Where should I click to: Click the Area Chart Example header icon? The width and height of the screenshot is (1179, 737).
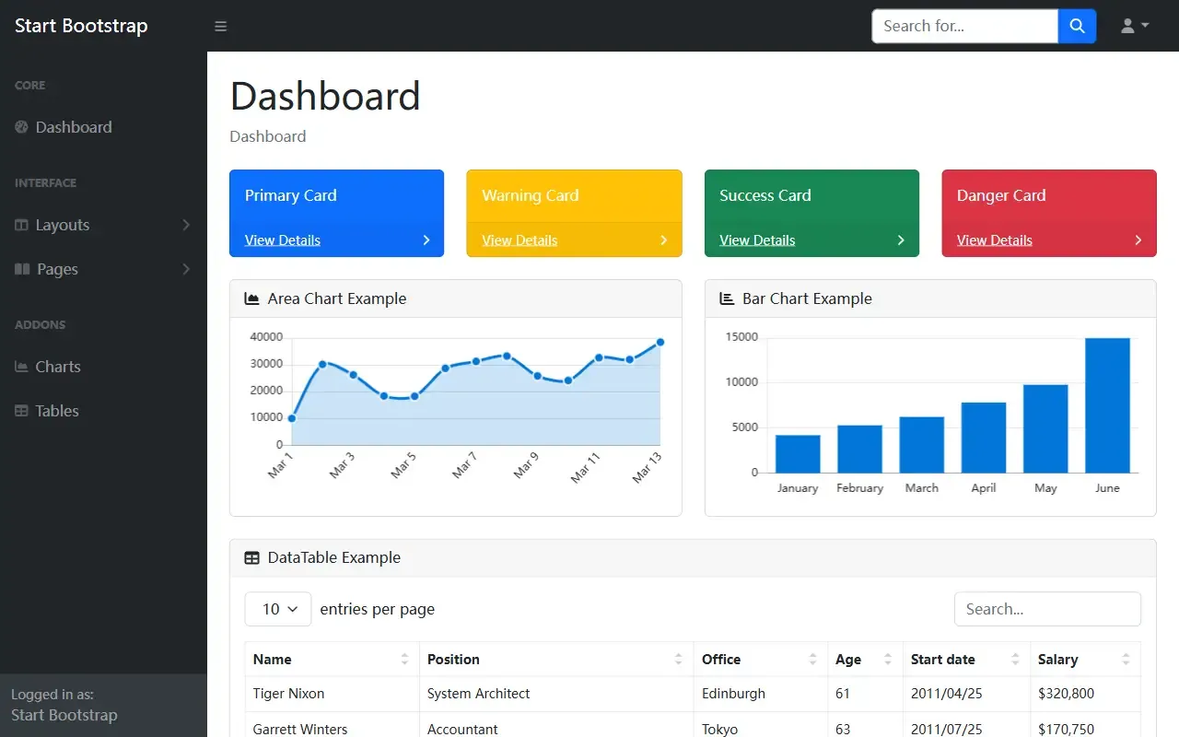(251, 298)
